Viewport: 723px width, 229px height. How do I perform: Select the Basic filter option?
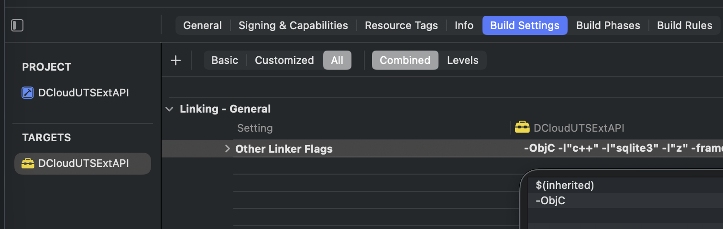(225, 61)
